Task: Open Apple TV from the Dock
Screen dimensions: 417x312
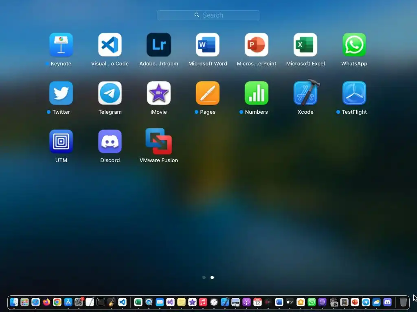Action: coord(290,302)
